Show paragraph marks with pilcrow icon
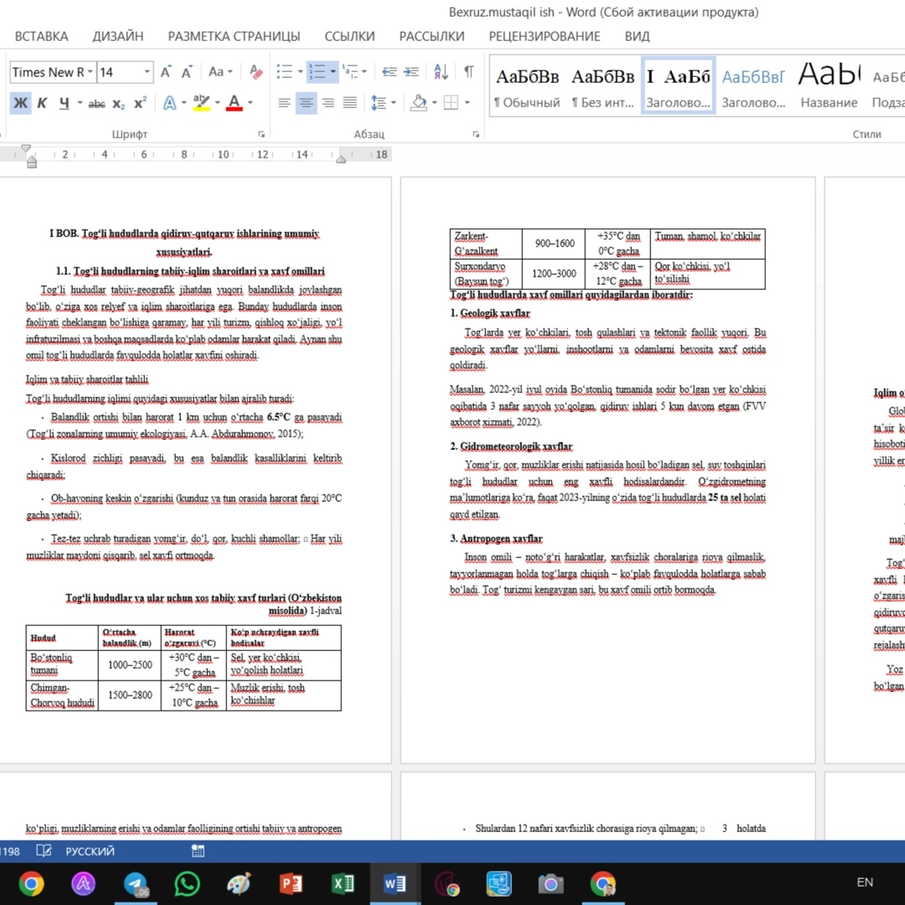This screenshot has width=905, height=905. click(468, 72)
